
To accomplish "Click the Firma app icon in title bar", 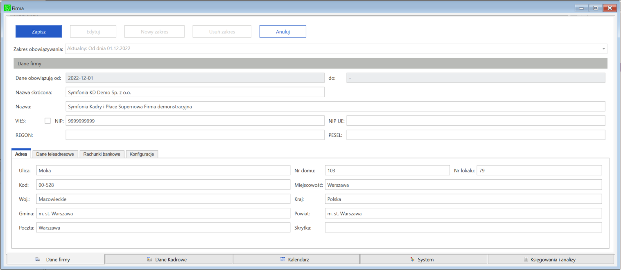I will point(7,8).
